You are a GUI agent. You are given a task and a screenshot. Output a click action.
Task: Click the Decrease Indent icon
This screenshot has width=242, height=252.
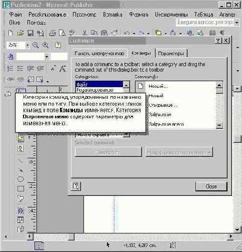30,69
